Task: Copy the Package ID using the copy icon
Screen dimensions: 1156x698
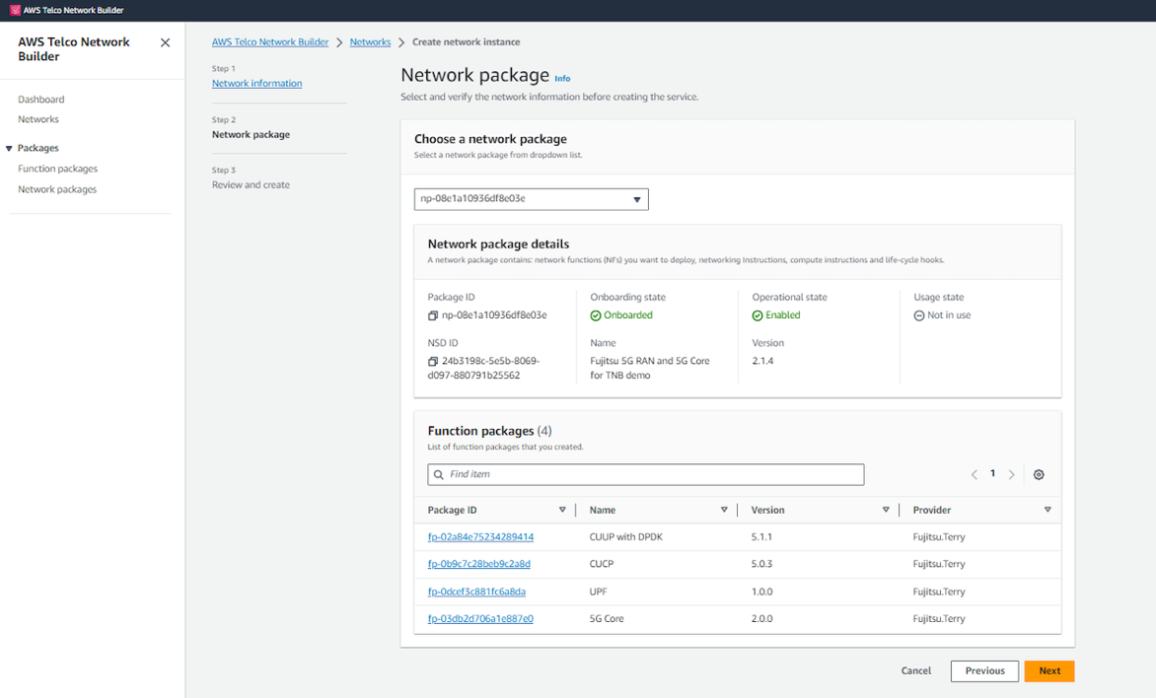Action: pos(431,314)
